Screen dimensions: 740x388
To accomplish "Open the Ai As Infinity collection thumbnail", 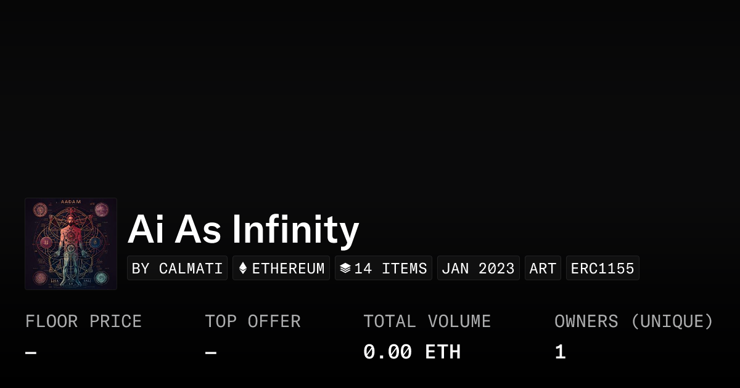I will [x=71, y=244].
